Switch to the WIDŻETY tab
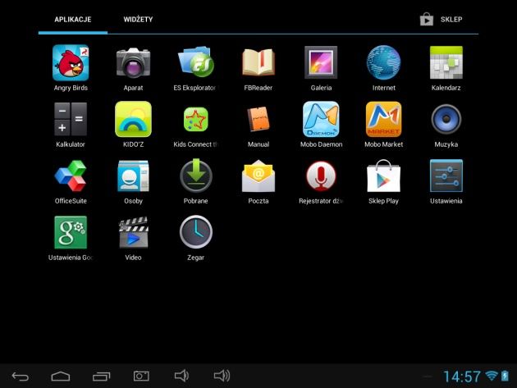Screen dimensions: 517x388 pos(138,20)
